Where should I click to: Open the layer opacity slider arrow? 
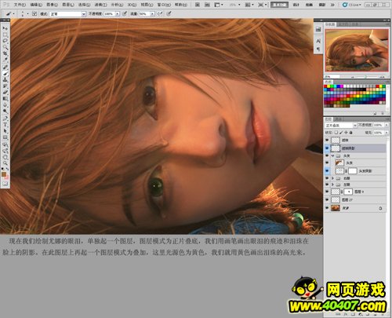387,126
